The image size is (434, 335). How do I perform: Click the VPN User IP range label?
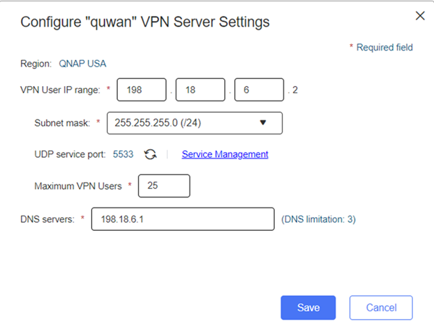(x=60, y=90)
